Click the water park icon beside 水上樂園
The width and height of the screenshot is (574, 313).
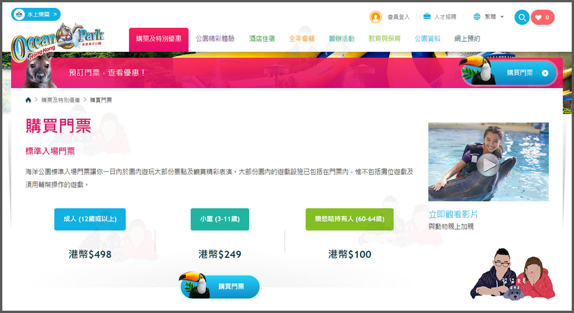pyautogui.click(x=18, y=14)
